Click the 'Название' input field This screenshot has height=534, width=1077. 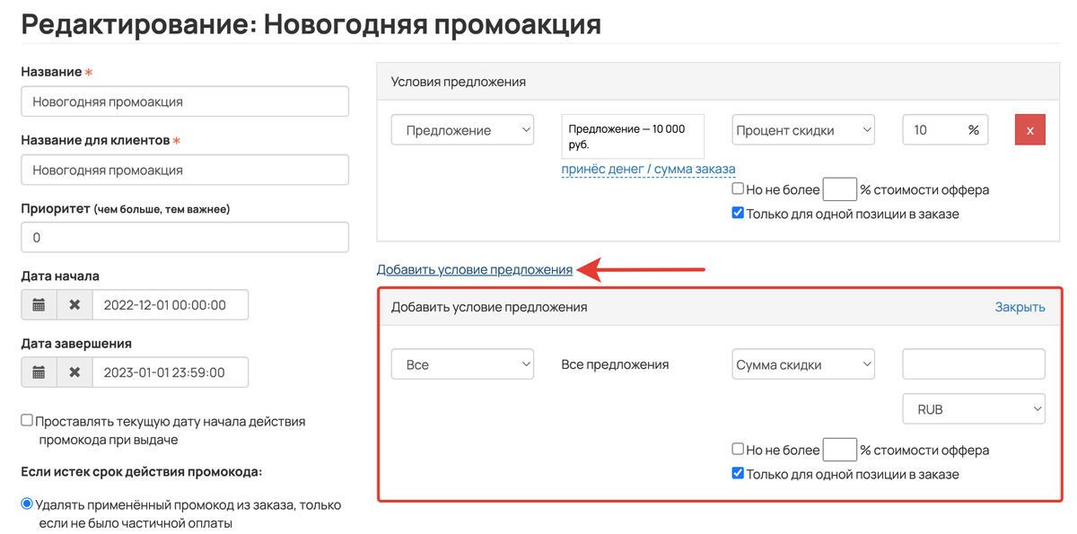tap(185, 101)
